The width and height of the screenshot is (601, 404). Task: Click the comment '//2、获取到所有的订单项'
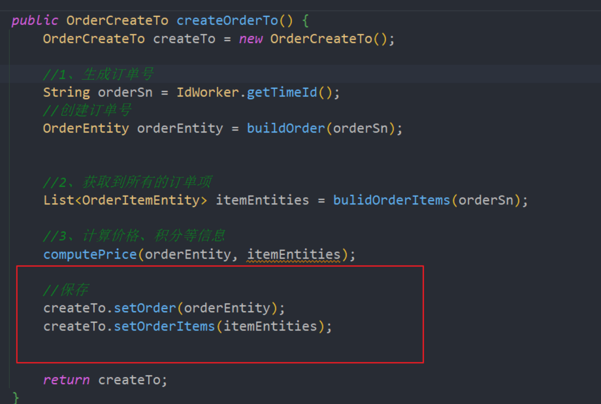pos(127,182)
